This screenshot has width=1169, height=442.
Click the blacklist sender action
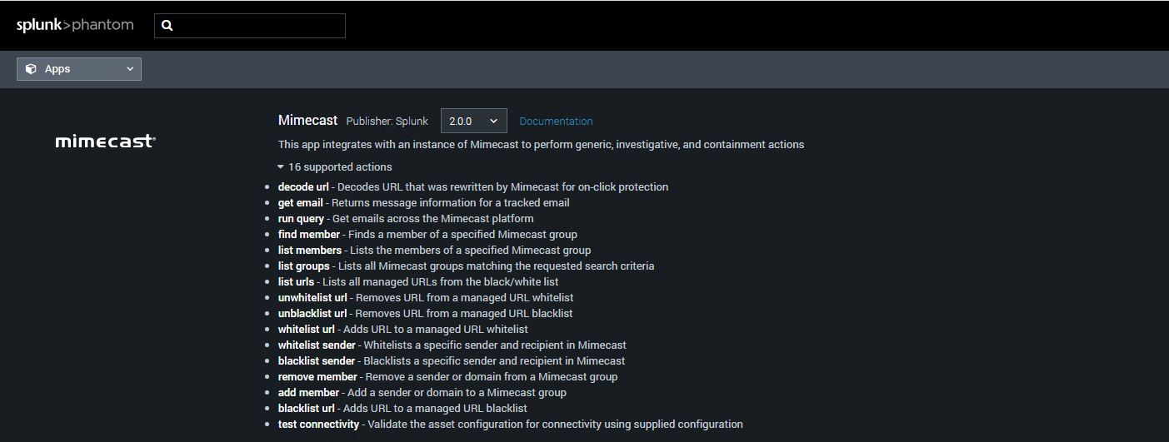pyautogui.click(x=317, y=361)
